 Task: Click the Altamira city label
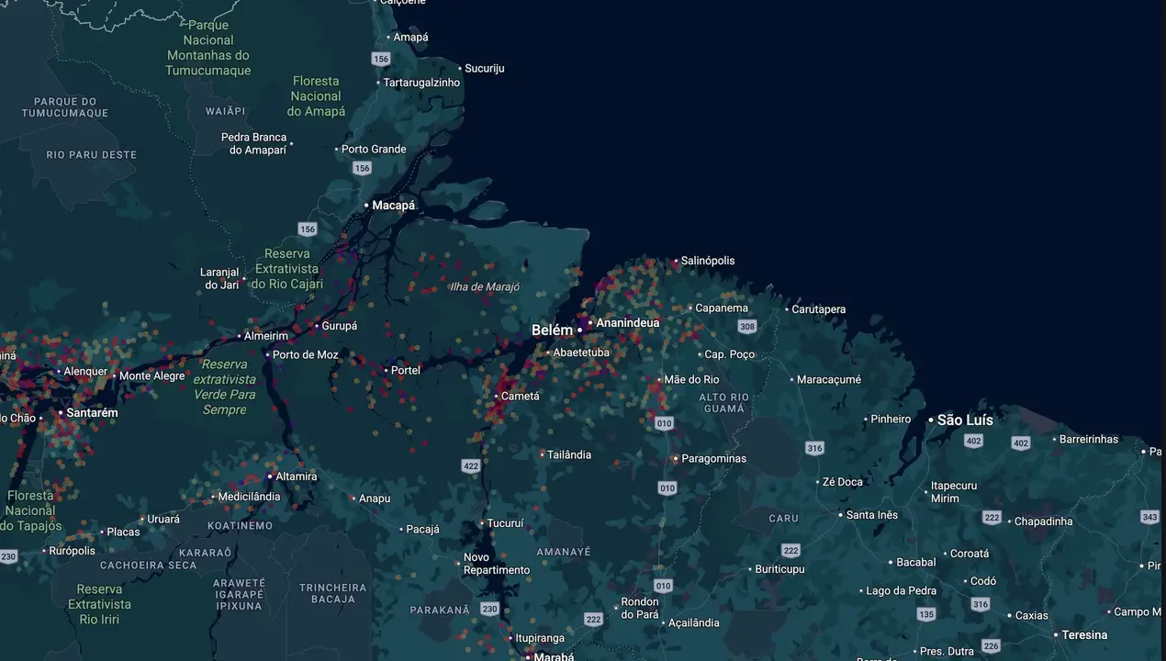pos(297,477)
